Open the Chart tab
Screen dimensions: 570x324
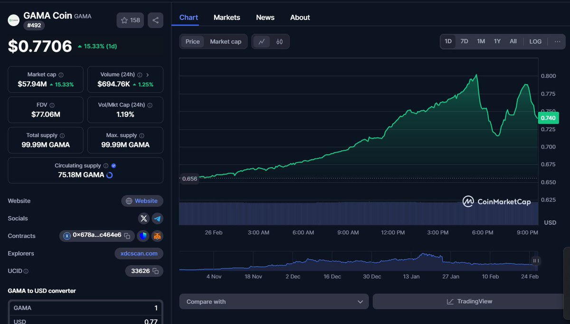[x=189, y=18]
